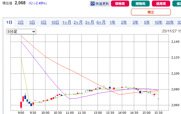181x114 pixels.
Task: View the 2年 chart range
Action: (124, 23)
